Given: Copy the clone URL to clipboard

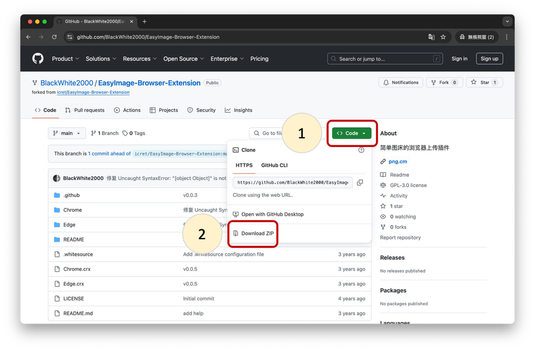Looking at the screenshot, I should click(360, 182).
